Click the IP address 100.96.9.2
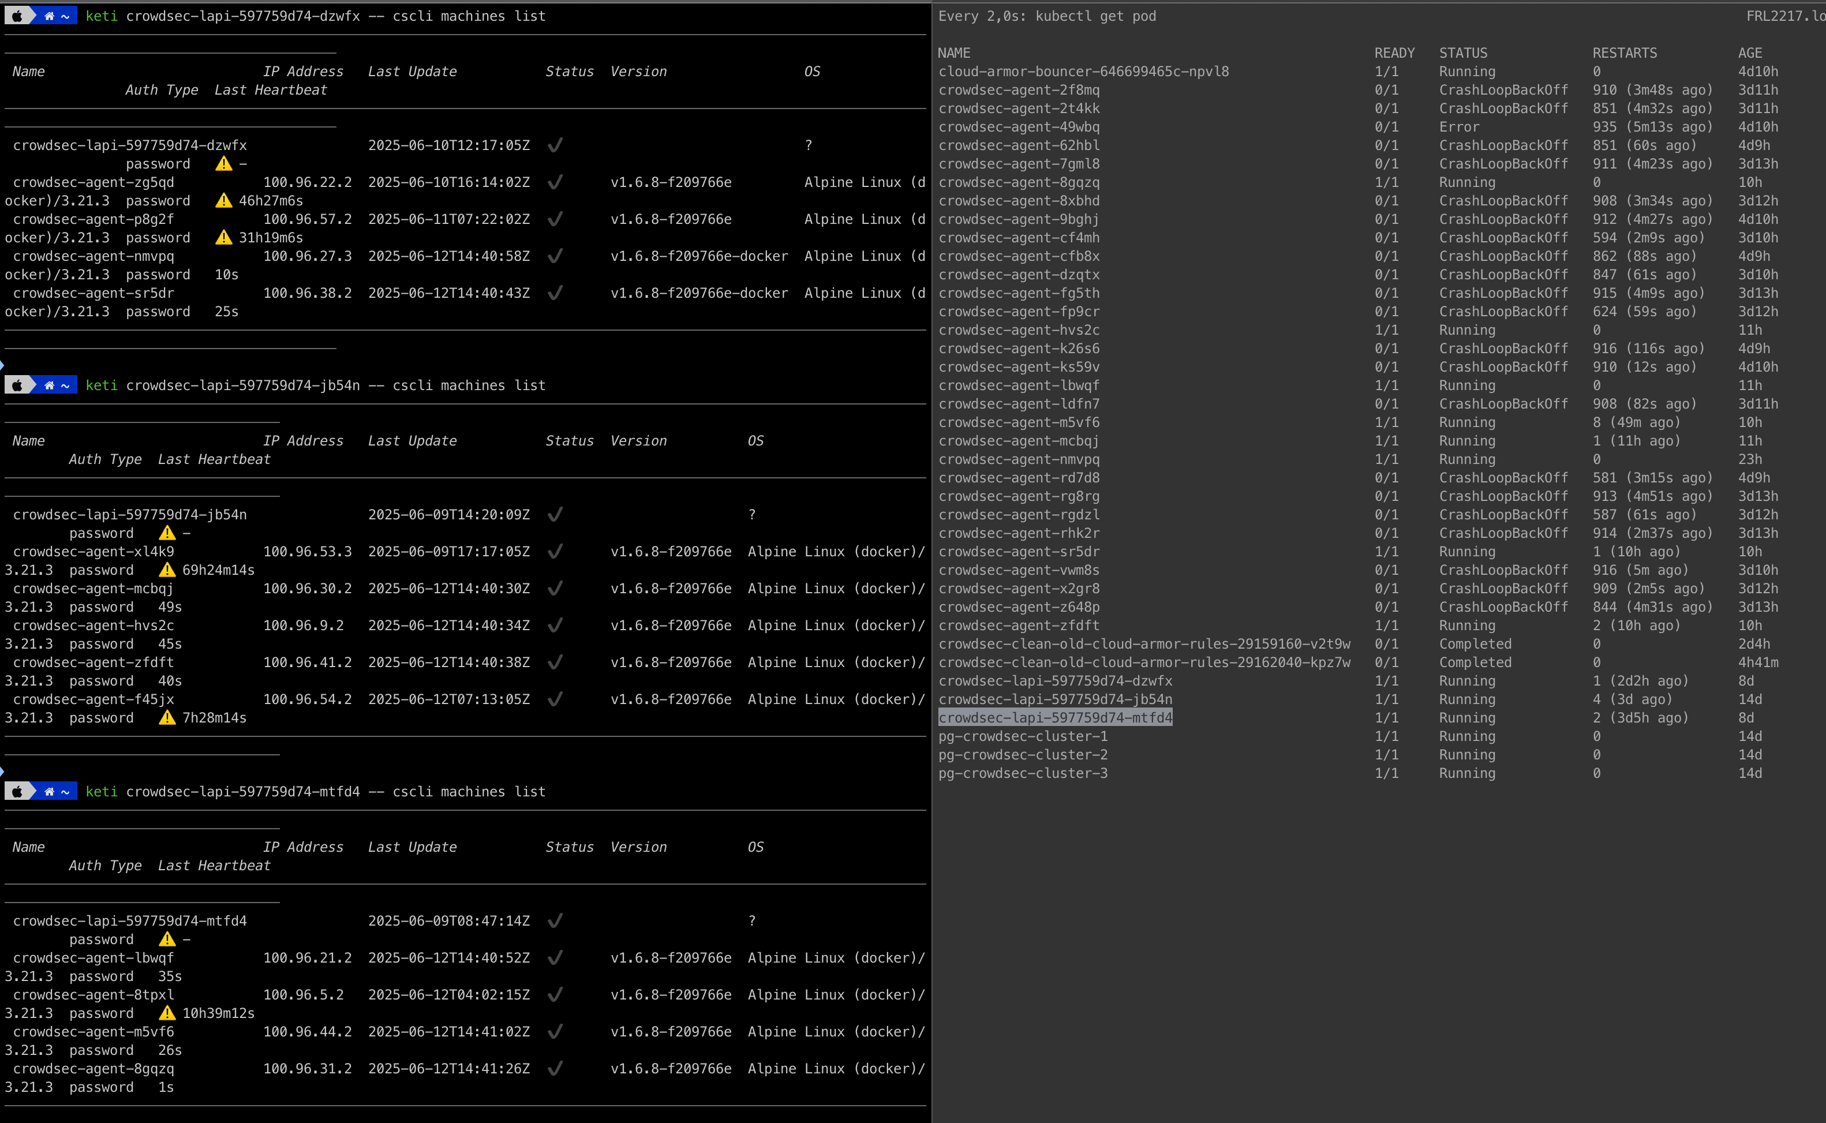The width and height of the screenshot is (1826, 1123). click(303, 626)
